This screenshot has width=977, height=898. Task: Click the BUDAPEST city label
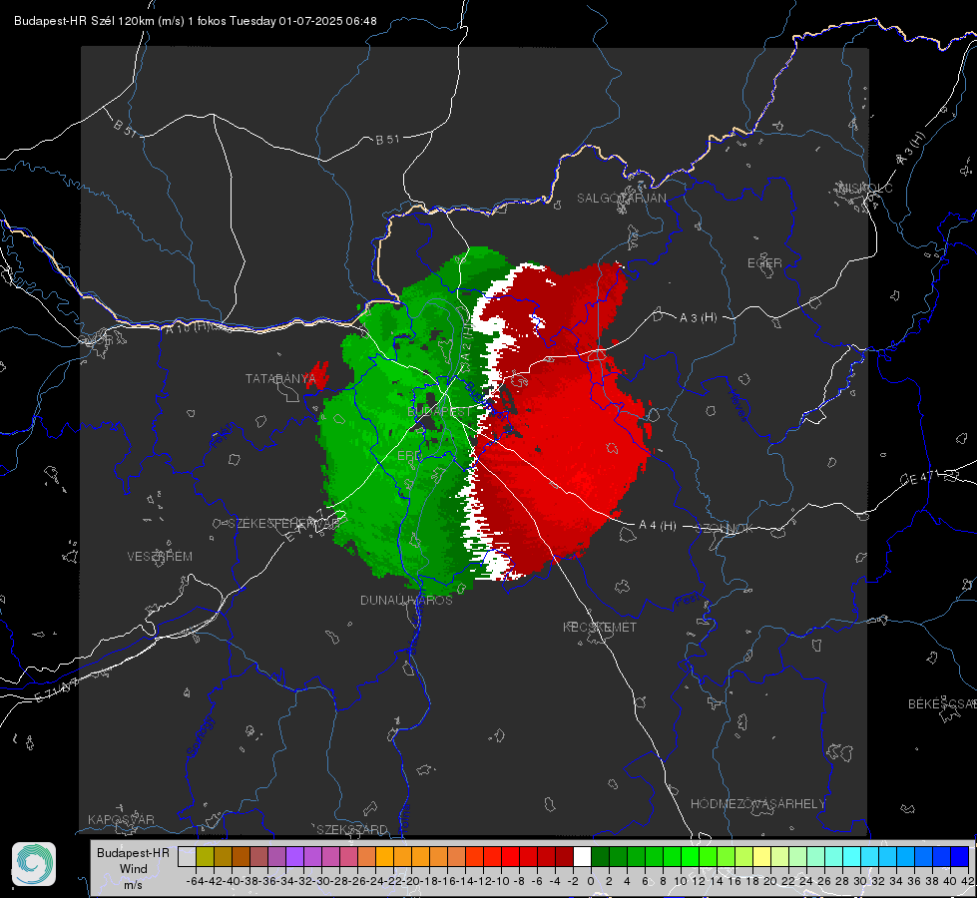pyautogui.click(x=439, y=412)
